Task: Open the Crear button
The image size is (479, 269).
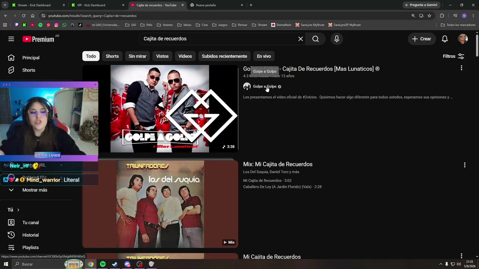Action: [x=421, y=39]
